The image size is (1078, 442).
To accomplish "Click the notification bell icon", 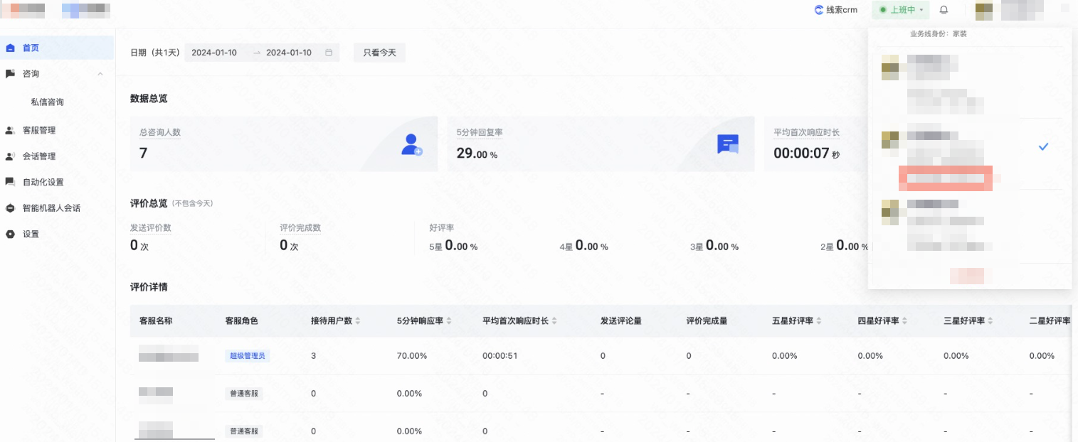I will [944, 10].
